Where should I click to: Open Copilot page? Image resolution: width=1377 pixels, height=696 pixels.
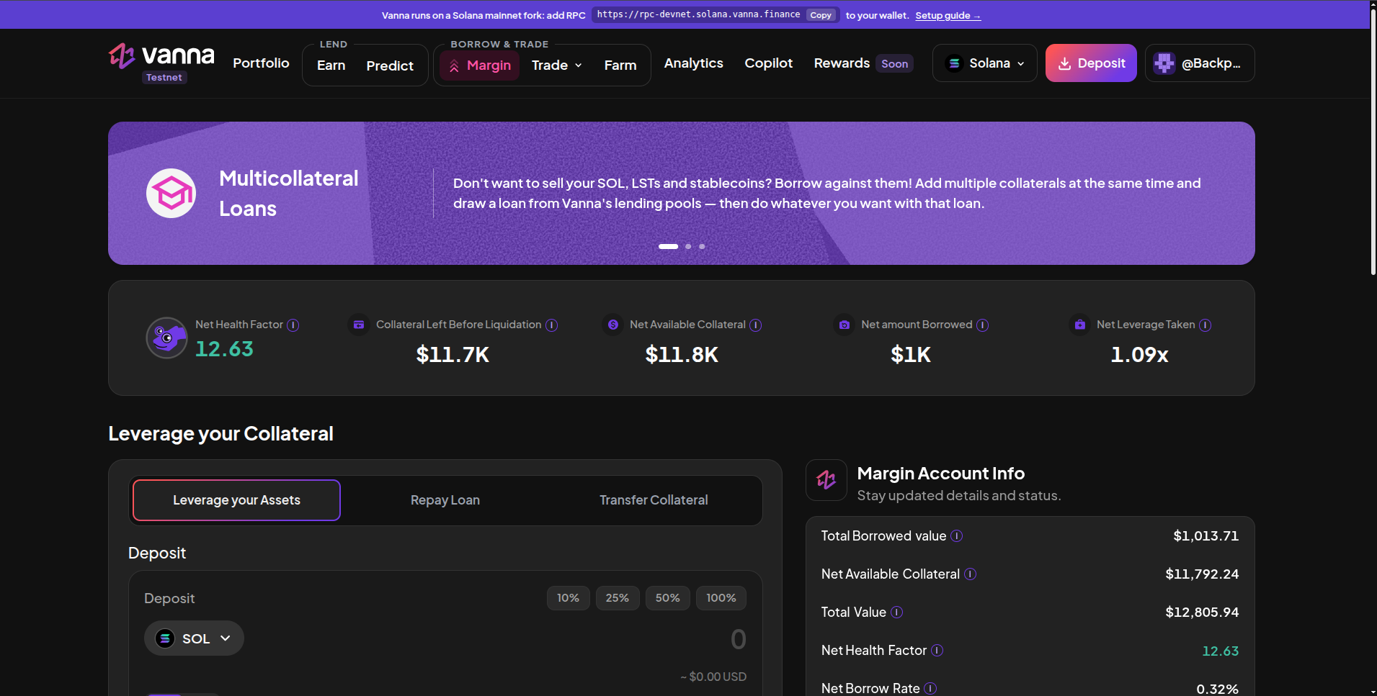769,63
